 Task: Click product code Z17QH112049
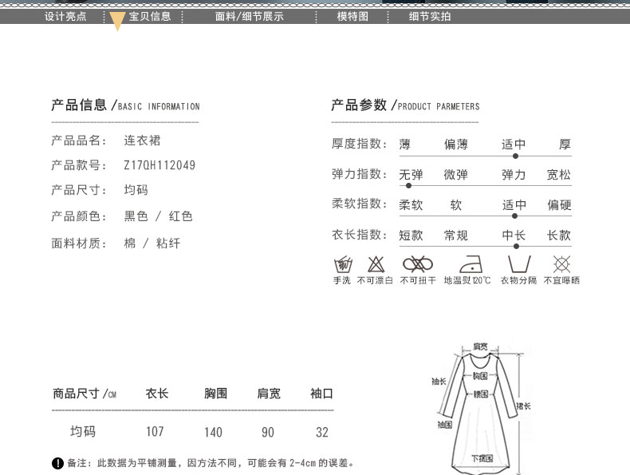point(159,166)
